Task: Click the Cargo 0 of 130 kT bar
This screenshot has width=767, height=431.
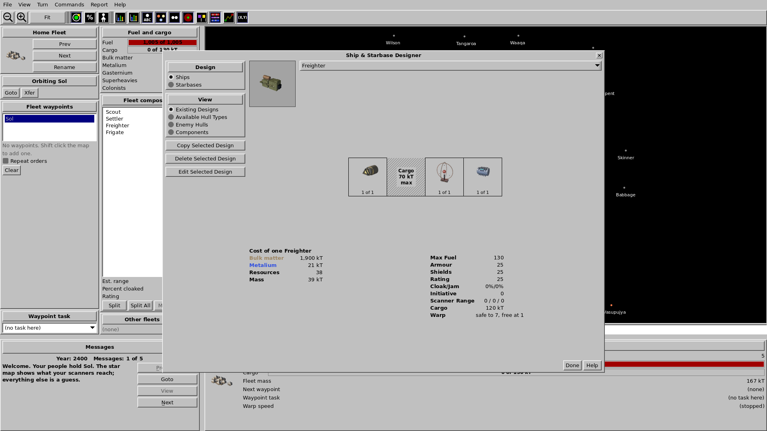Action: (x=163, y=50)
